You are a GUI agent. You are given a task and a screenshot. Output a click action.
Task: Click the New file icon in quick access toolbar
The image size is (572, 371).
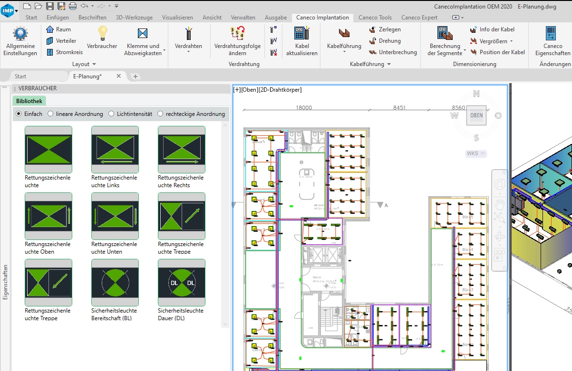pyautogui.click(x=27, y=6)
